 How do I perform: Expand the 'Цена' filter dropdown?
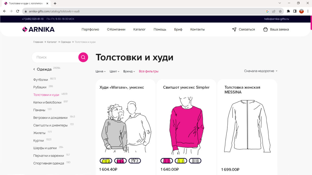tap(101, 71)
